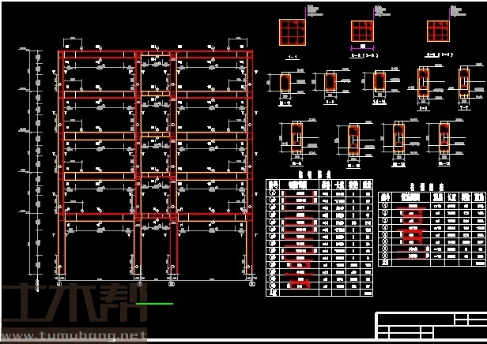Select the drawing title block
Screen dimensions: 487x344
click(430, 323)
